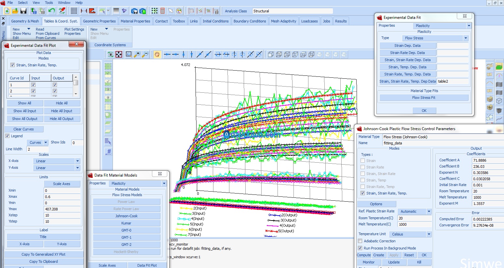Image resolution: width=504 pixels, height=268 pixels.
Task: Open Plasticity dropdown in Experimental Data Fit
Action: click(442, 26)
